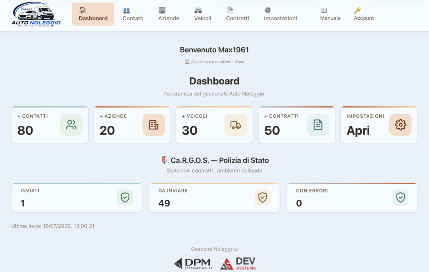
Task: Go to the Veicoli section
Action: [x=203, y=14]
